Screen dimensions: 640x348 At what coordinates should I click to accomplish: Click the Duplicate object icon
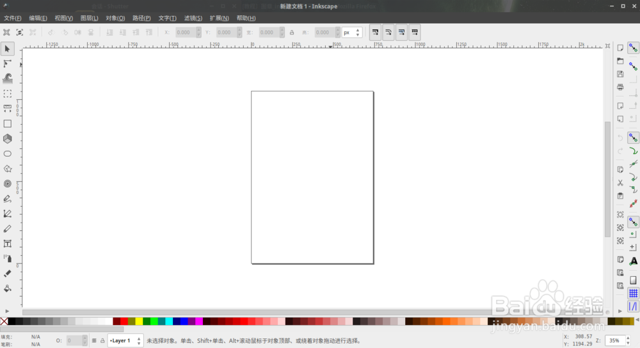tap(620, 260)
